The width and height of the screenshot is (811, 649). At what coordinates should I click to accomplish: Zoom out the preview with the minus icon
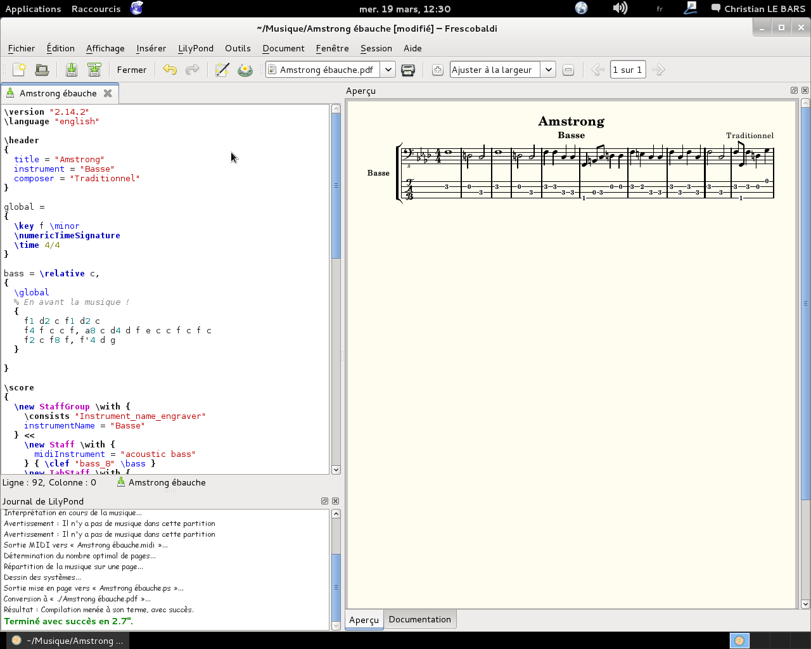568,70
